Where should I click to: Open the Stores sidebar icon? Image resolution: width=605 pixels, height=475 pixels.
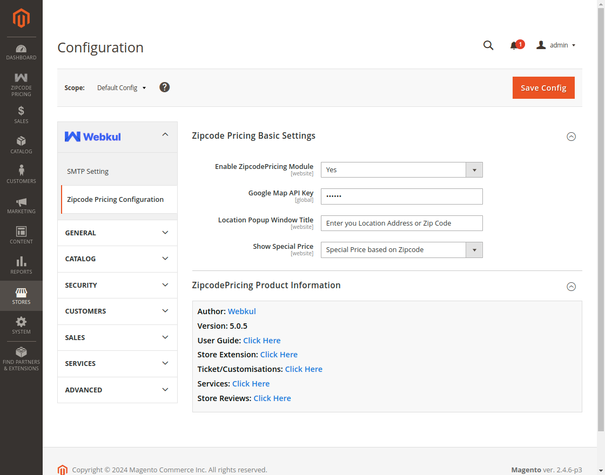(21, 293)
